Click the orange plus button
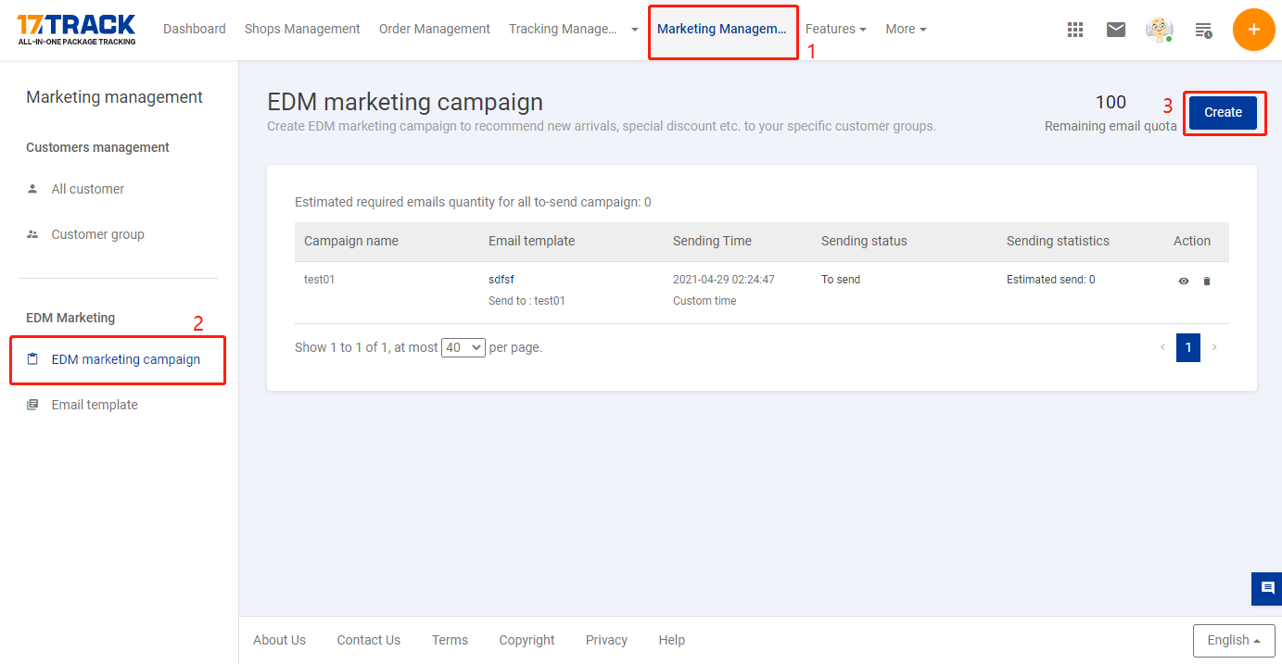 tap(1254, 30)
